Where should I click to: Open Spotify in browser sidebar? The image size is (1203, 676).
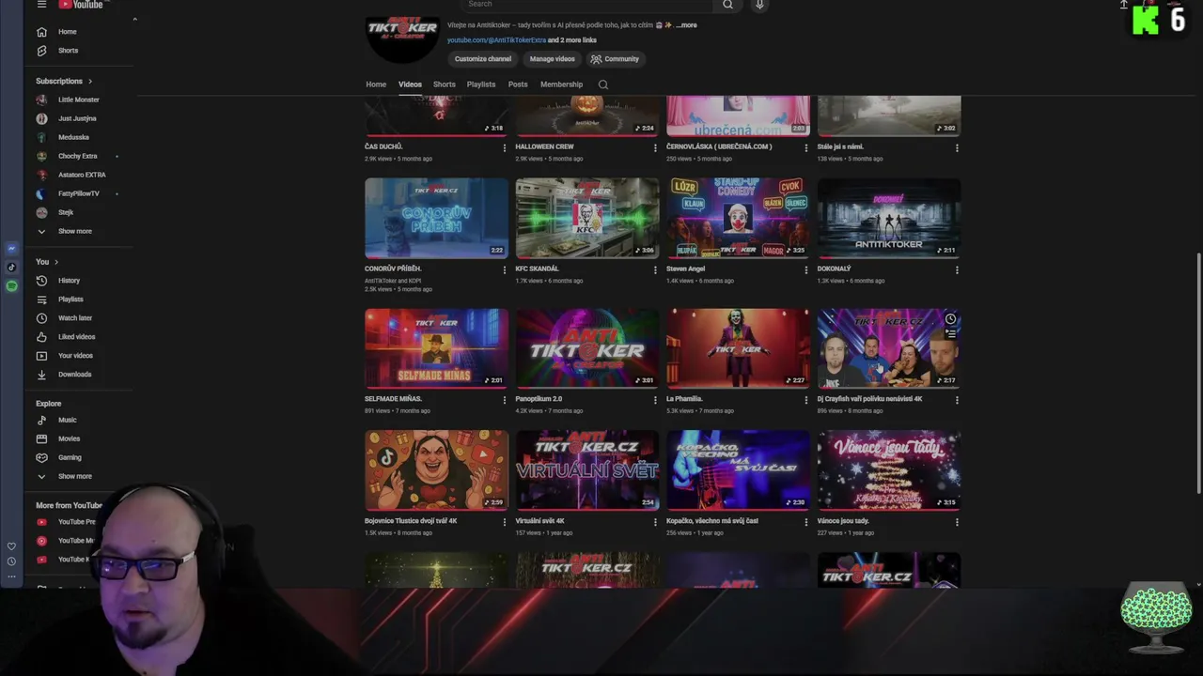point(11,286)
